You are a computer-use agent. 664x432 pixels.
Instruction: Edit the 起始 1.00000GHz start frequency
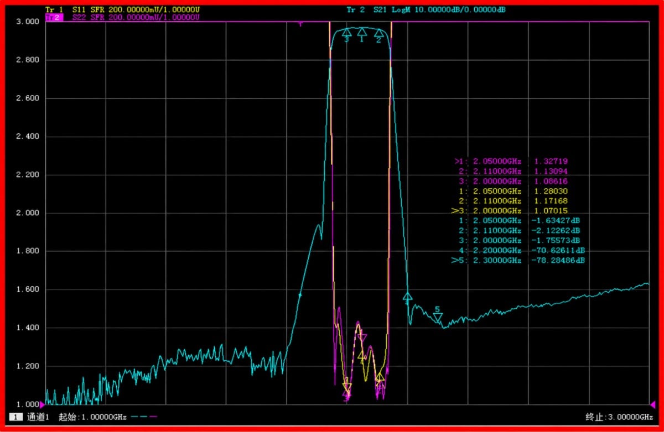(x=92, y=417)
